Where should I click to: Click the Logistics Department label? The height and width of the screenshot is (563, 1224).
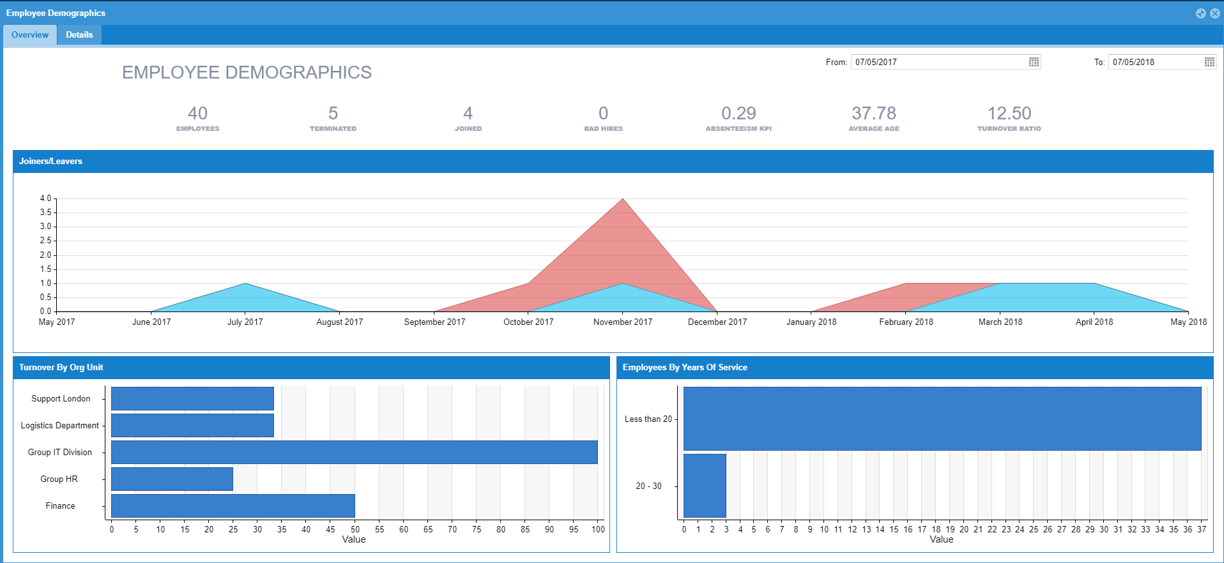(x=60, y=426)
